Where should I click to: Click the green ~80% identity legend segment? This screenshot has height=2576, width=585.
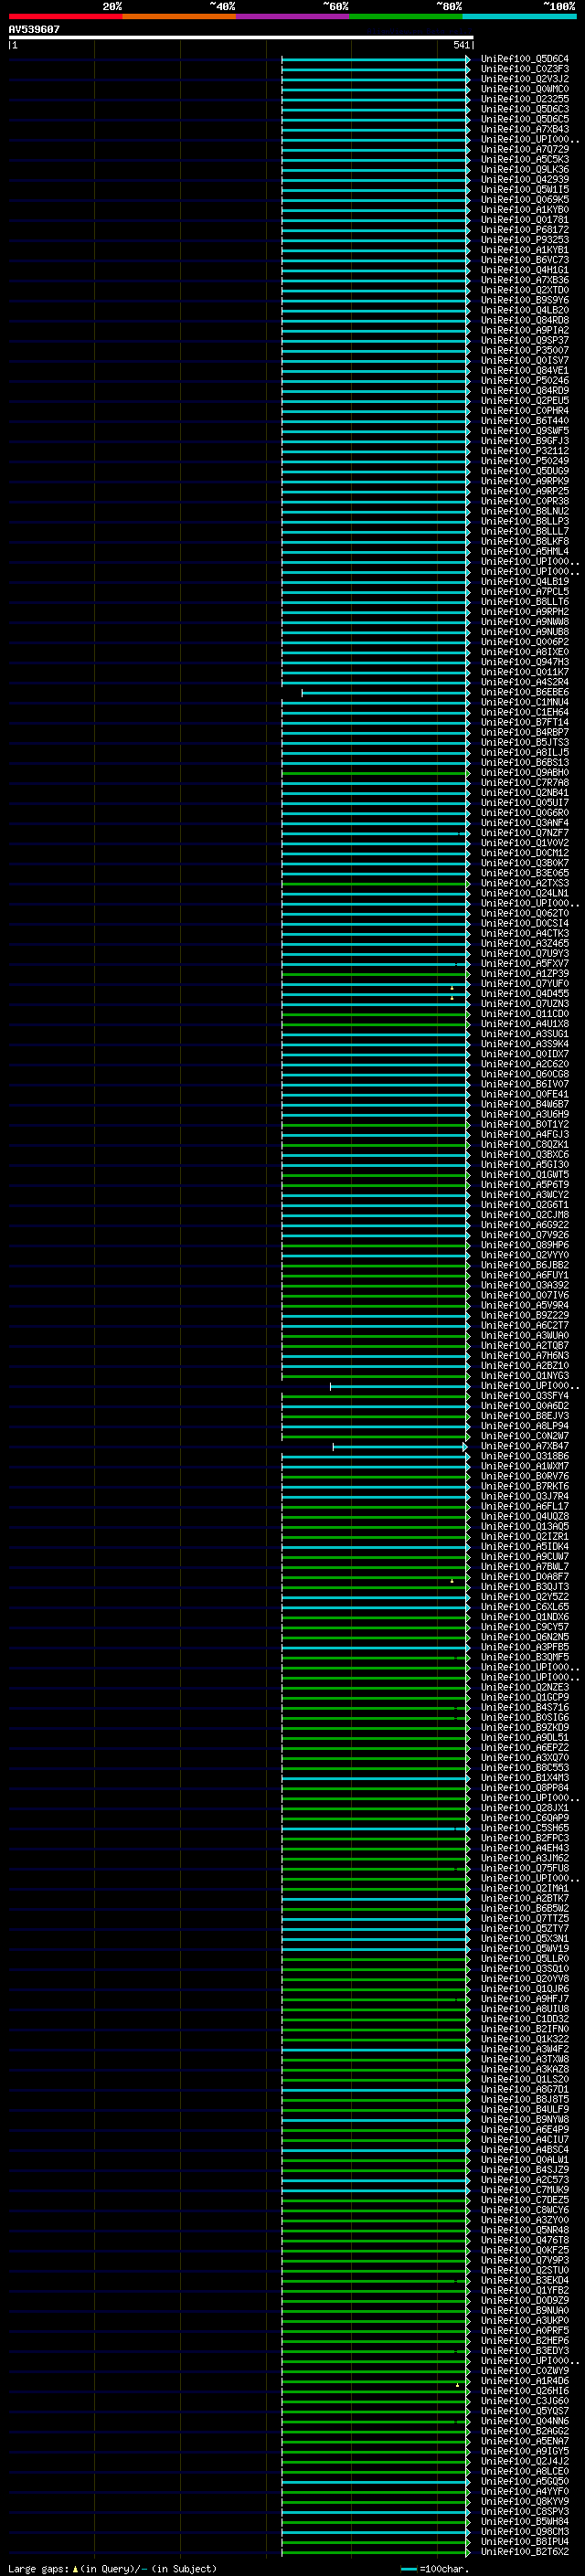coord(406,16)
